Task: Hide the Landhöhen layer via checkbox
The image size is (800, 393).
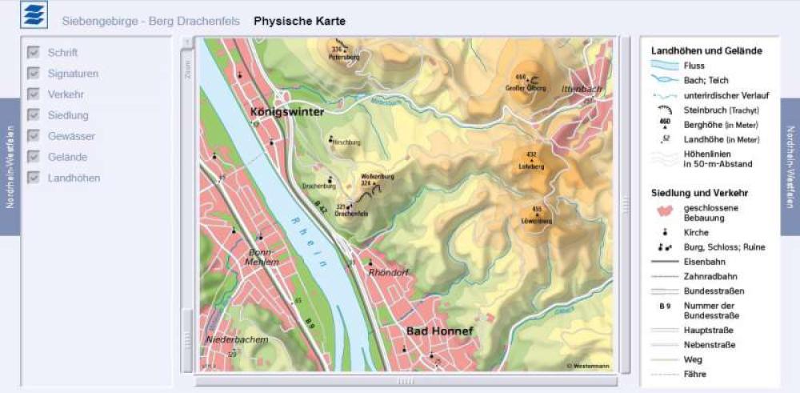Action: tap(33, 178)
